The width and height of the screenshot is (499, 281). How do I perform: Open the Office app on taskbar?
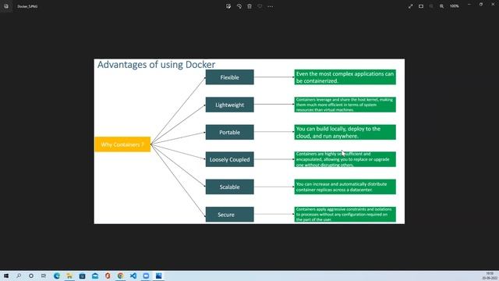coord(108,276)
